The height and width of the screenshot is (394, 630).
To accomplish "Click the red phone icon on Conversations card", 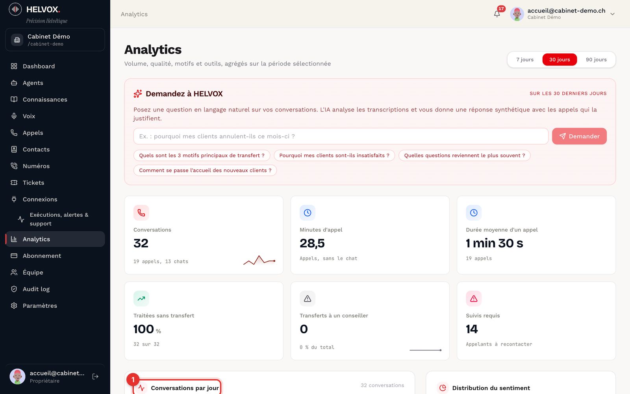I will pyautogui.click(x=141, y=213).
